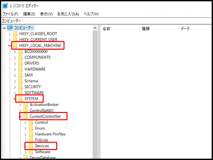Screen dimensions: 213x160
Task: Select the ControlSet001 key label
Action: coord(42,110)
